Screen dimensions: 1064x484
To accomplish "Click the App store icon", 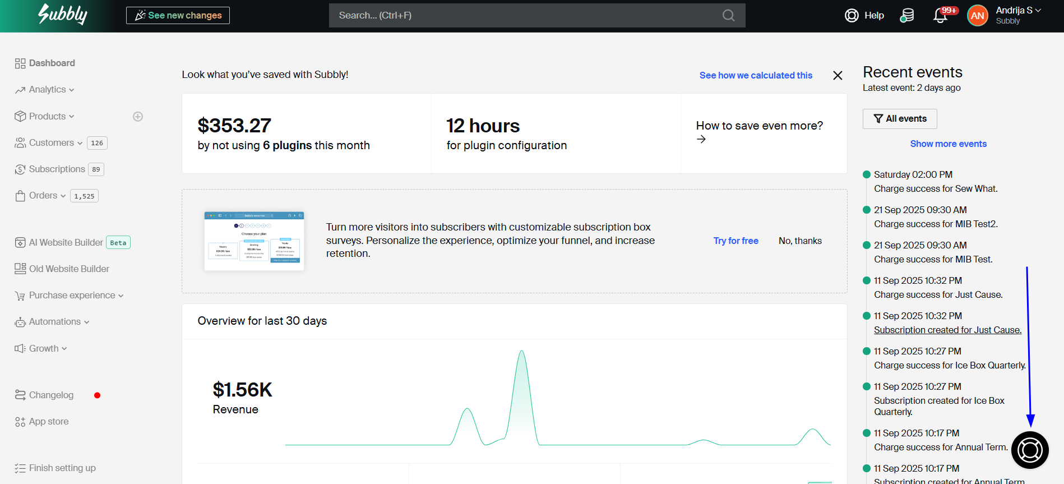I will point(20,422).
